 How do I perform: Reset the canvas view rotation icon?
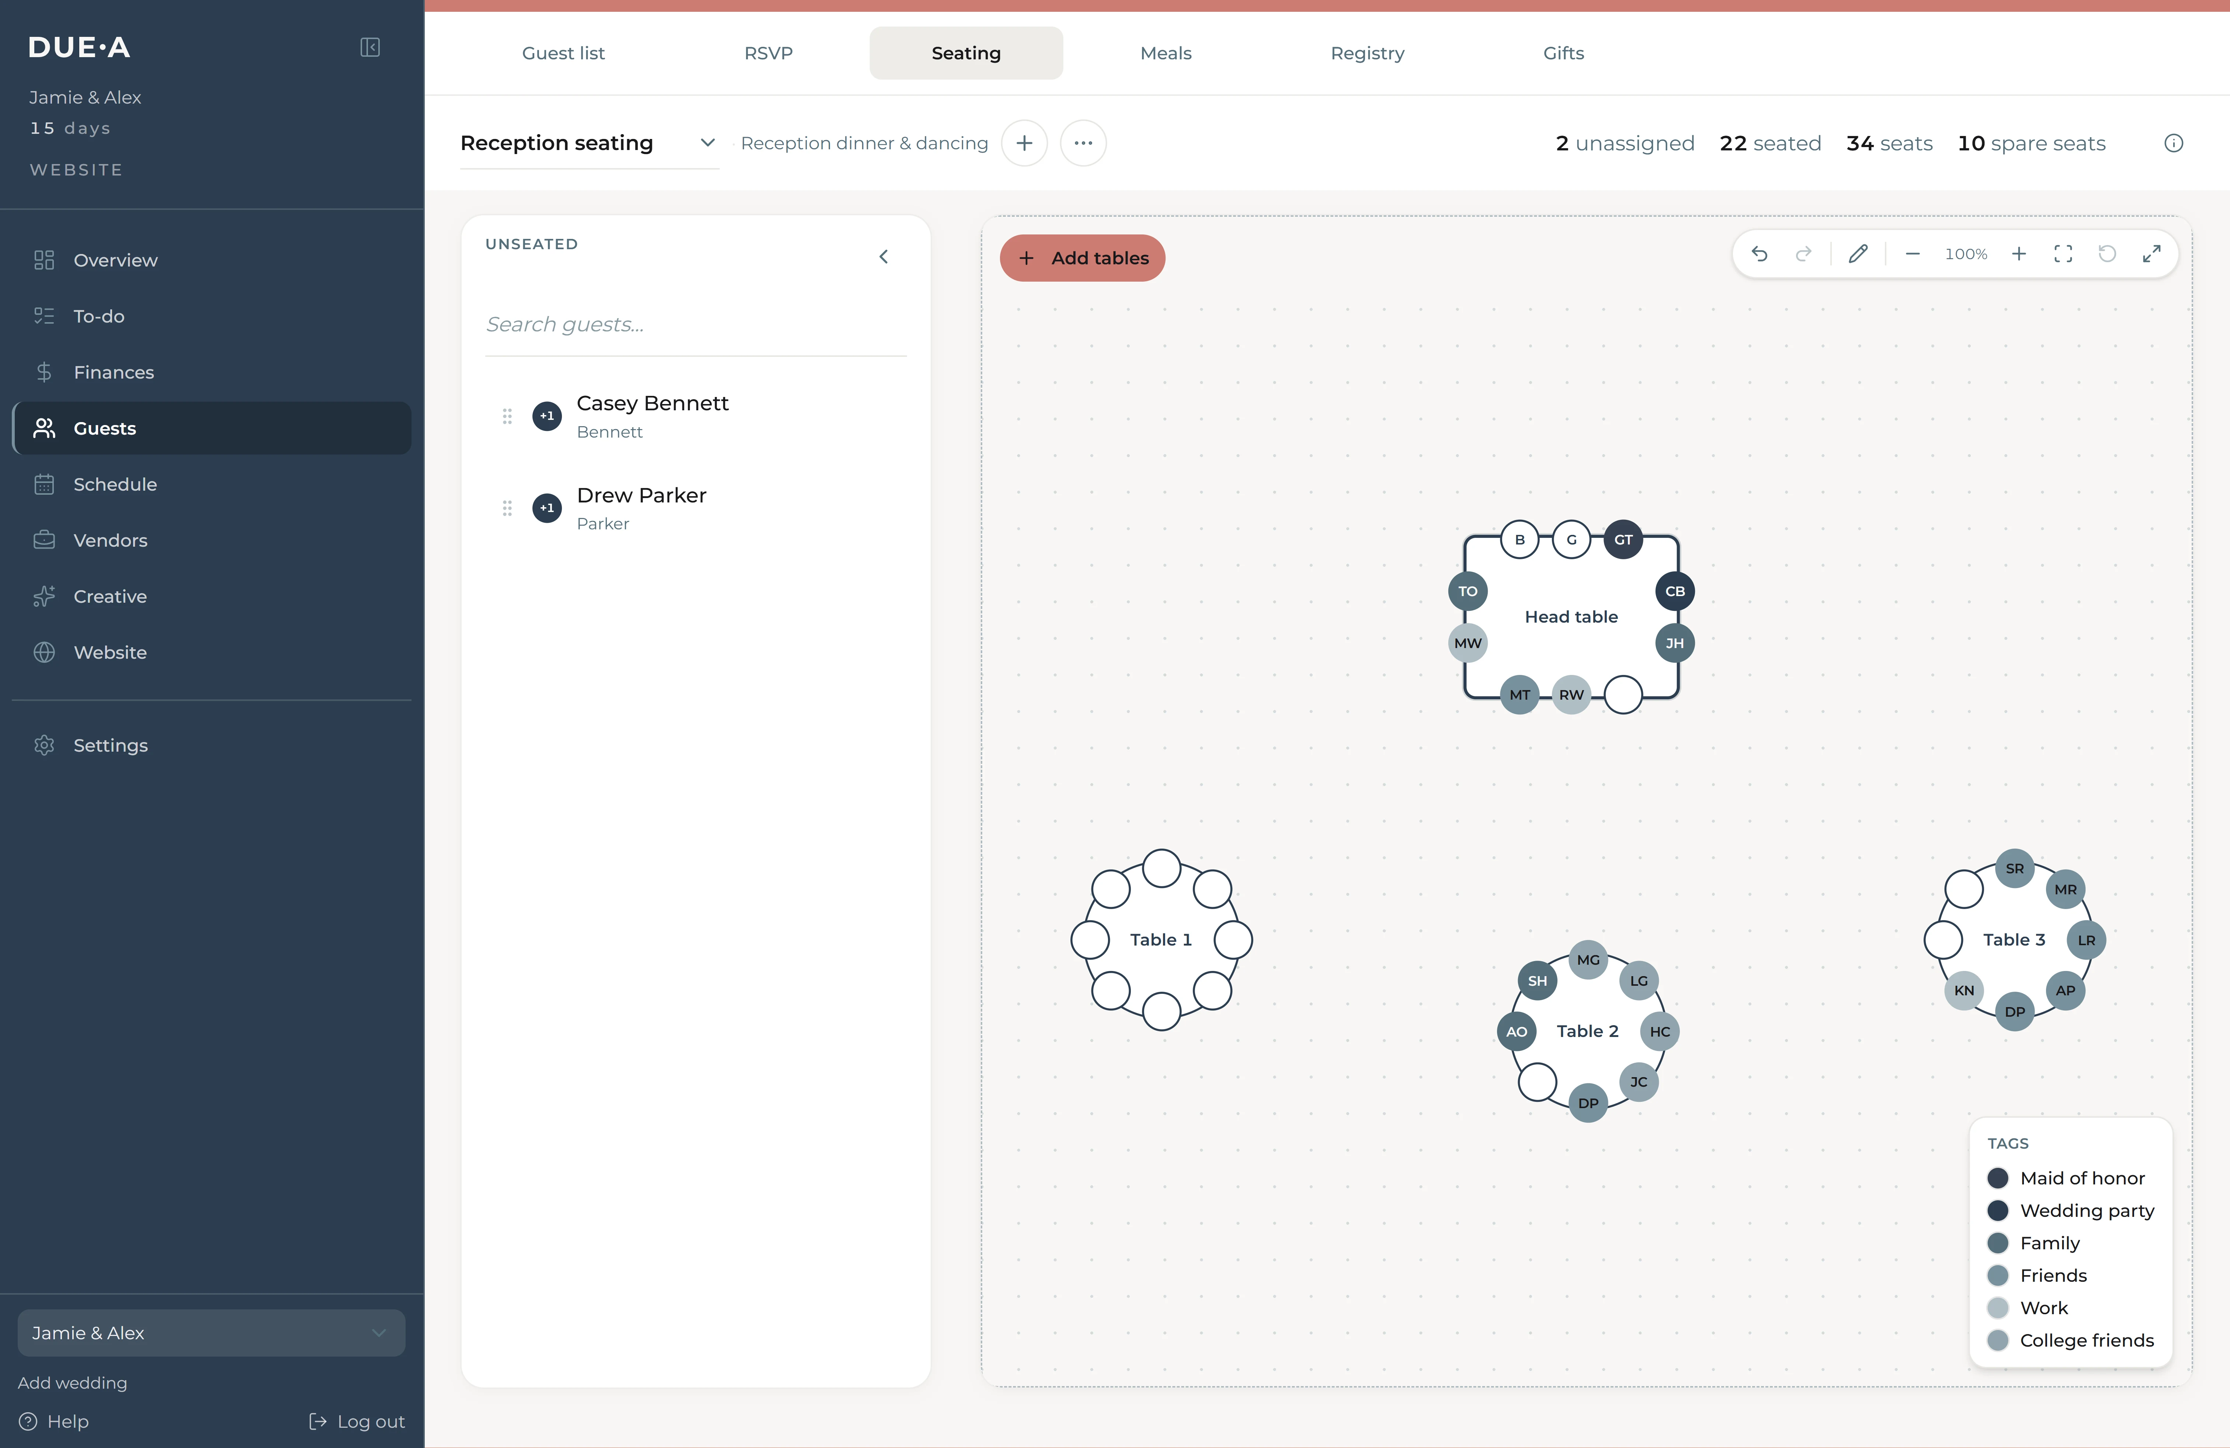coord(2107,254)
